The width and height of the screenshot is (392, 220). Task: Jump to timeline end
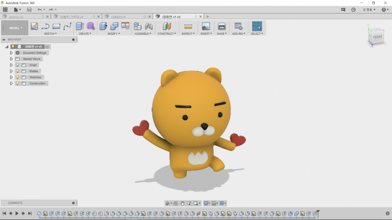pyautogui.click(x=30, y=213)
